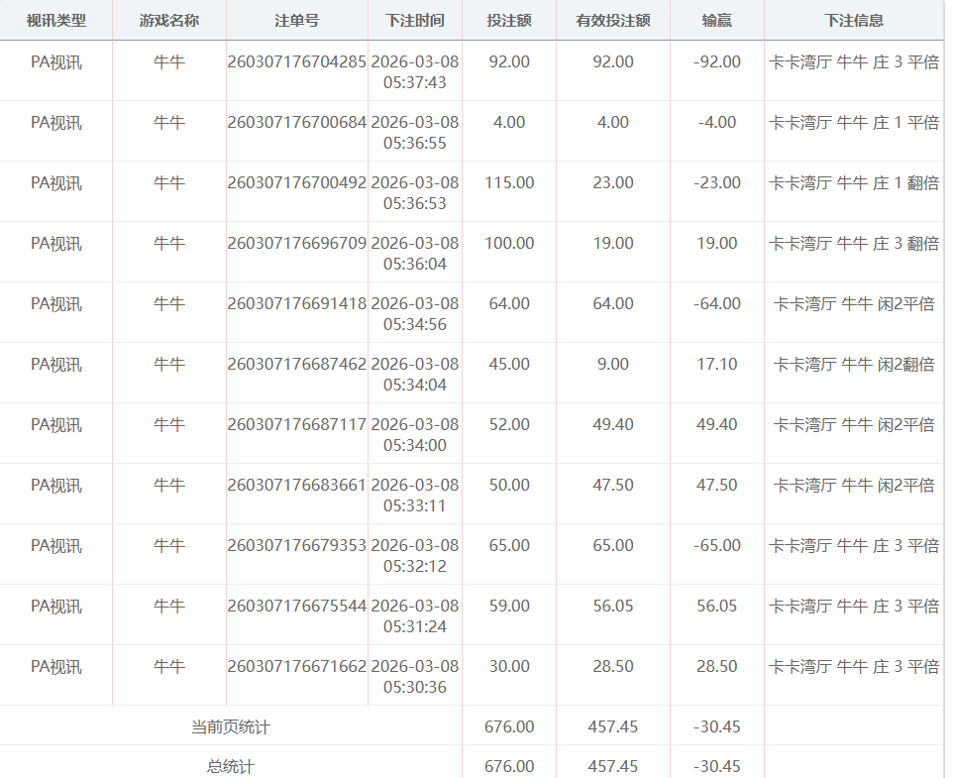Click order number 260307176704285
This screenshot has width=956, height=778.
(x=297, y=61)
